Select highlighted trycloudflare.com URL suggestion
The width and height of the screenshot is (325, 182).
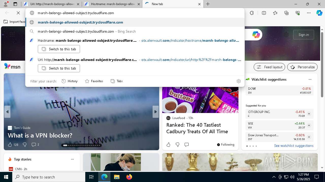coord(135,22)
